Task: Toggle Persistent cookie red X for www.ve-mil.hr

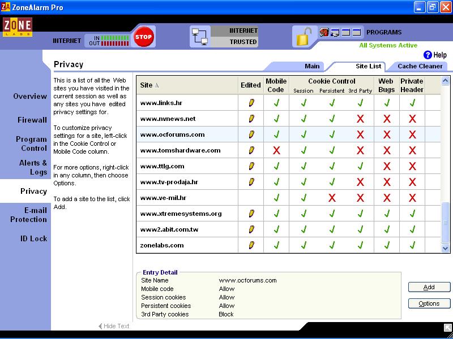Action: coord(332,198)
